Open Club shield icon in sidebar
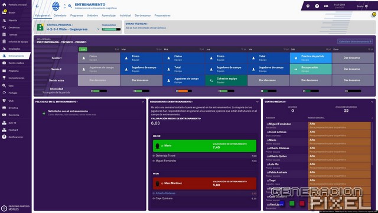The width and height of the screenshot is (378, 213). point(4,101)
